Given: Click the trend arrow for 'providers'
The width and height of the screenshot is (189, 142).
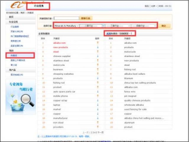Looking at the screenshot, I should [x=98, y=127].
